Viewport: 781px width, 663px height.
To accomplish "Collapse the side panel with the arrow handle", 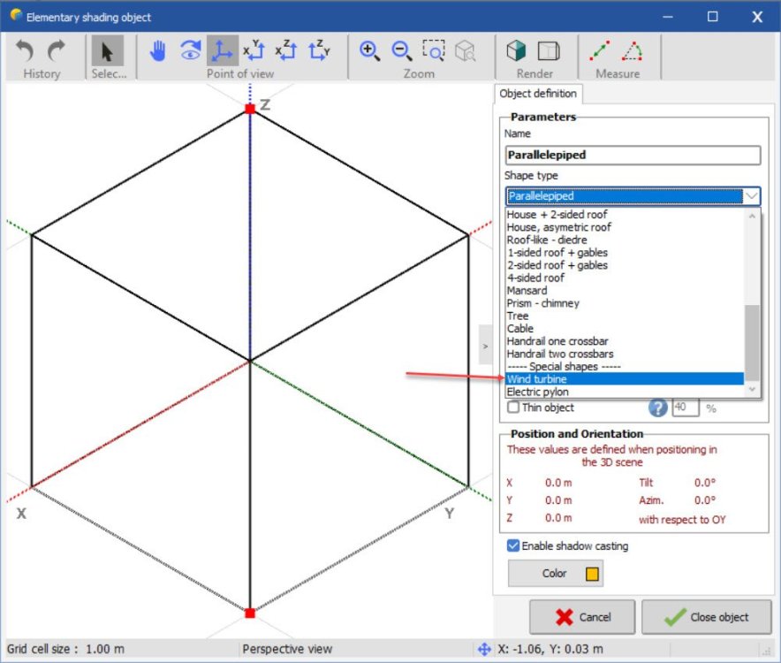I will point(484,347).
